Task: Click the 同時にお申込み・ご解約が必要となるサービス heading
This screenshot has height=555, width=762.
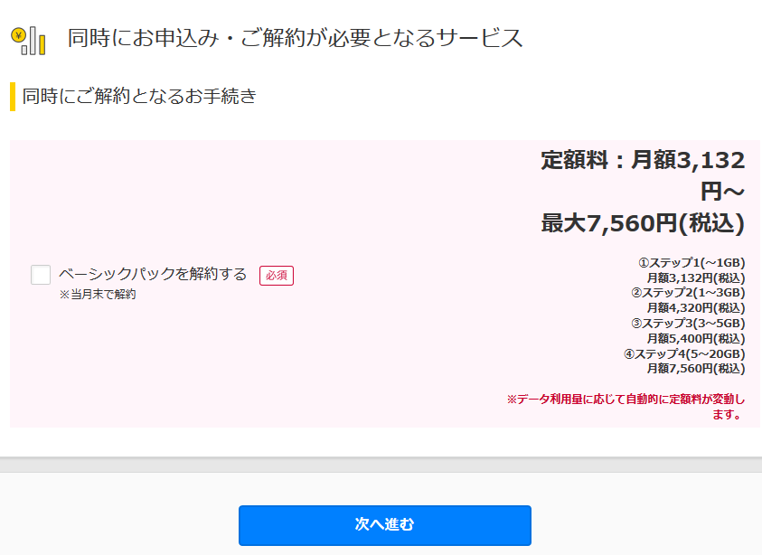Action: point(295,38)
